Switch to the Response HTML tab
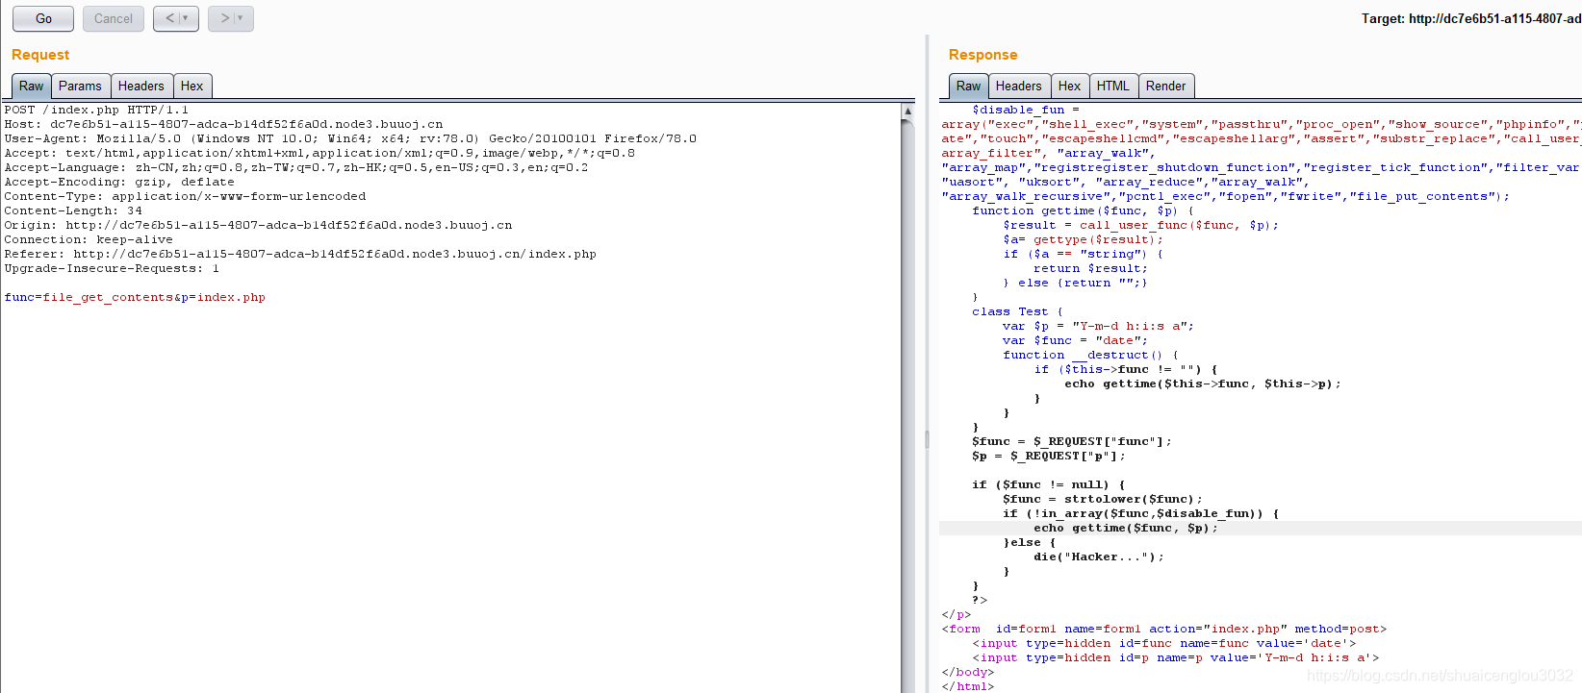This screenshot has width=1582, height=693. coord(1113,86)
